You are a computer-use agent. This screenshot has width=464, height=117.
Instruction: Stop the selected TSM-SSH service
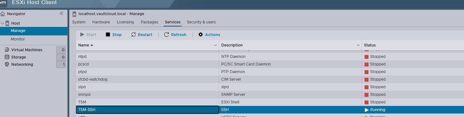(114, 35)
